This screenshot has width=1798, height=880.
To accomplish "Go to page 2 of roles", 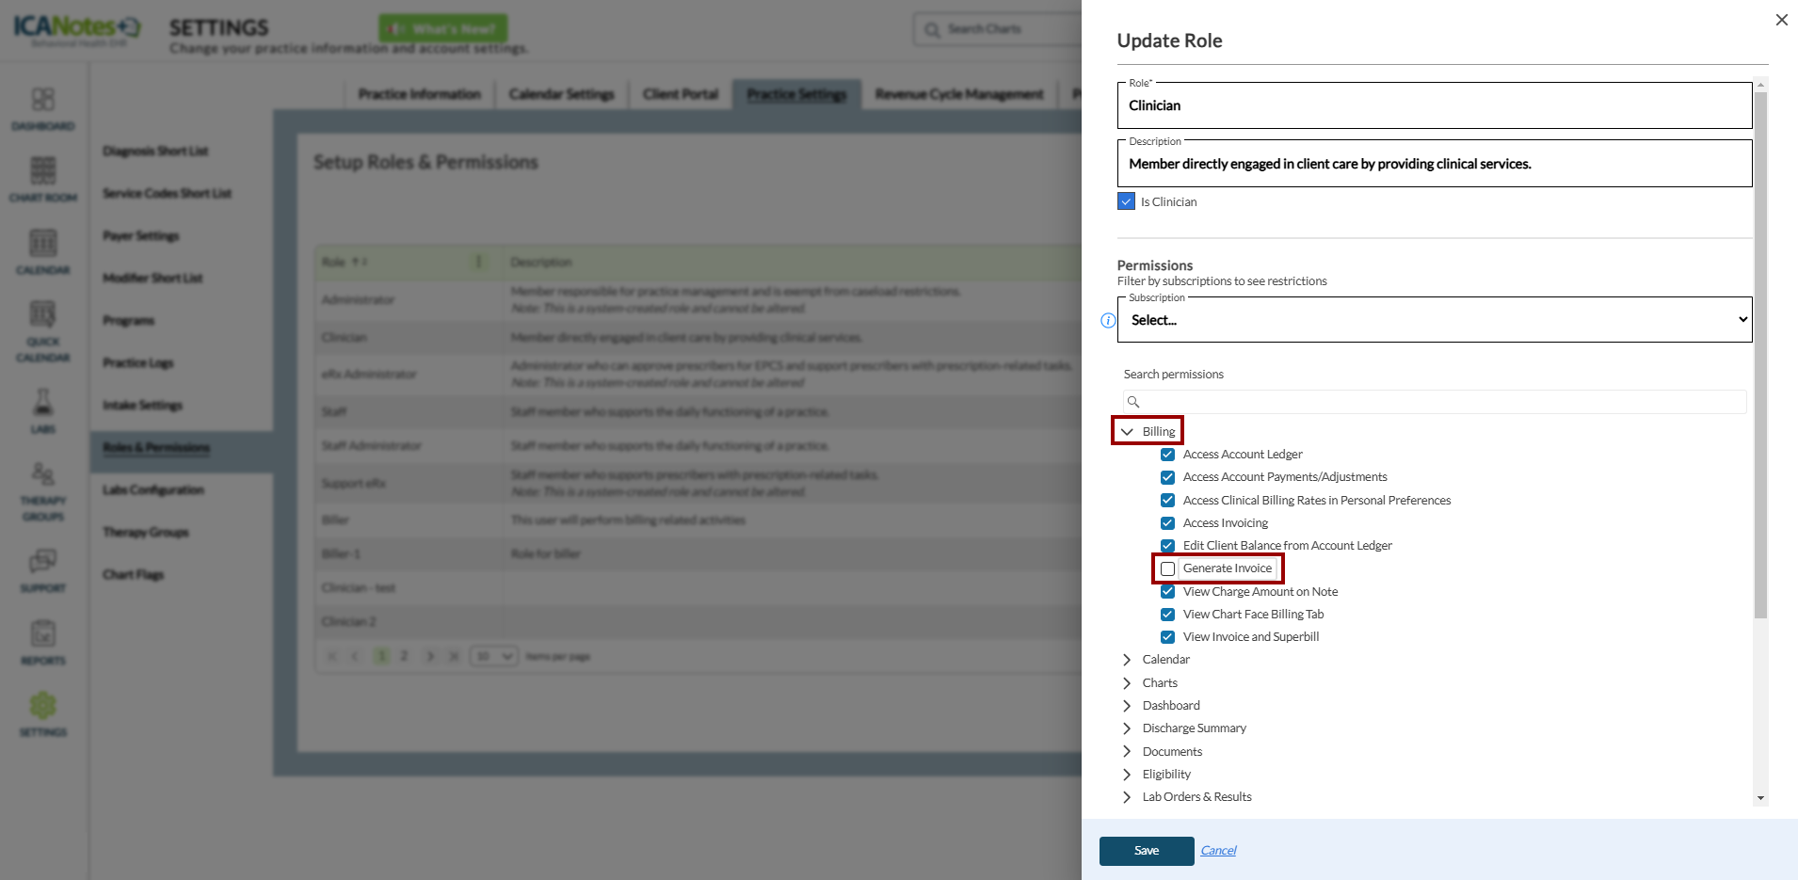I will point(404,656).
